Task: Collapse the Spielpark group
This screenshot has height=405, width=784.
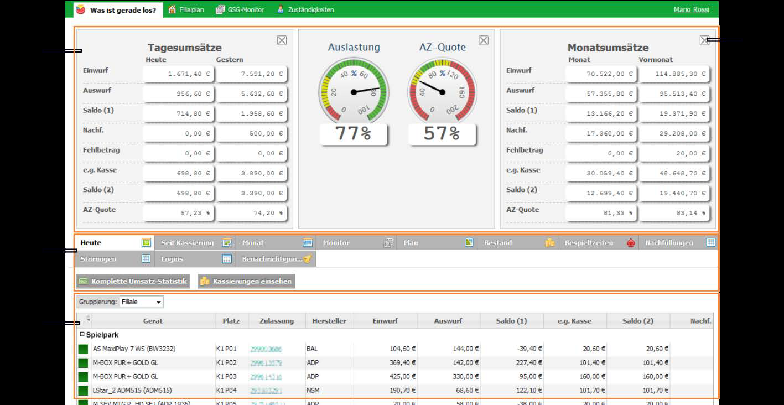Action: pos(82,334)
